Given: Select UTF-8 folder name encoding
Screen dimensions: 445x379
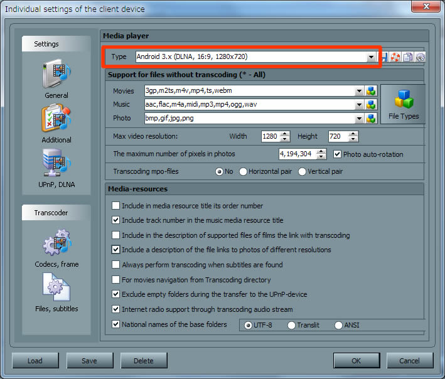Looking at the screenshot, I should (248, 326).
